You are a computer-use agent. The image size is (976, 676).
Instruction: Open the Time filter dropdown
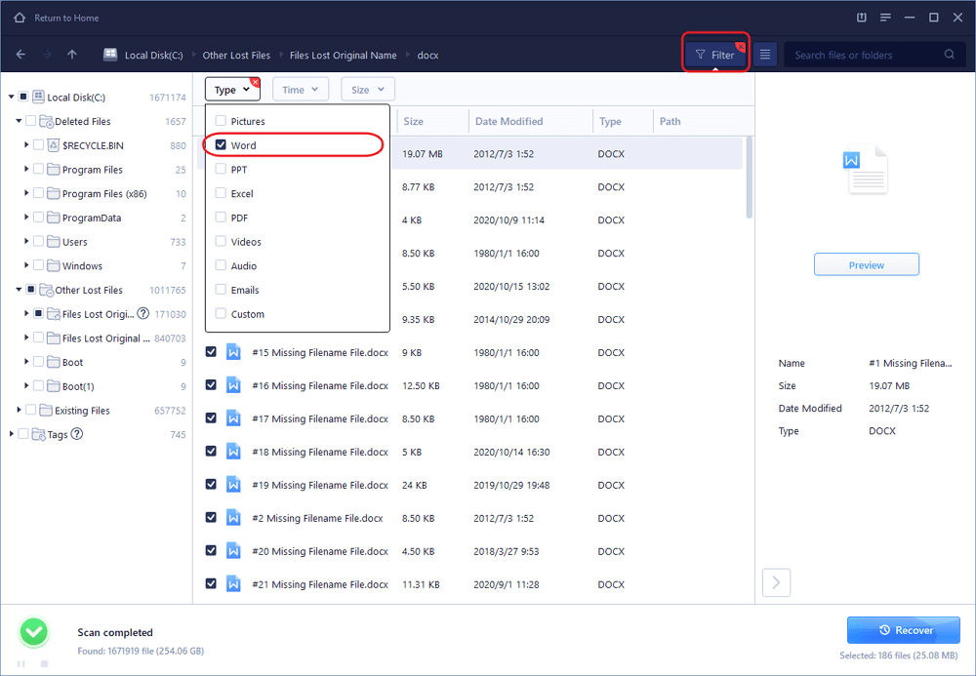(300, 90)
